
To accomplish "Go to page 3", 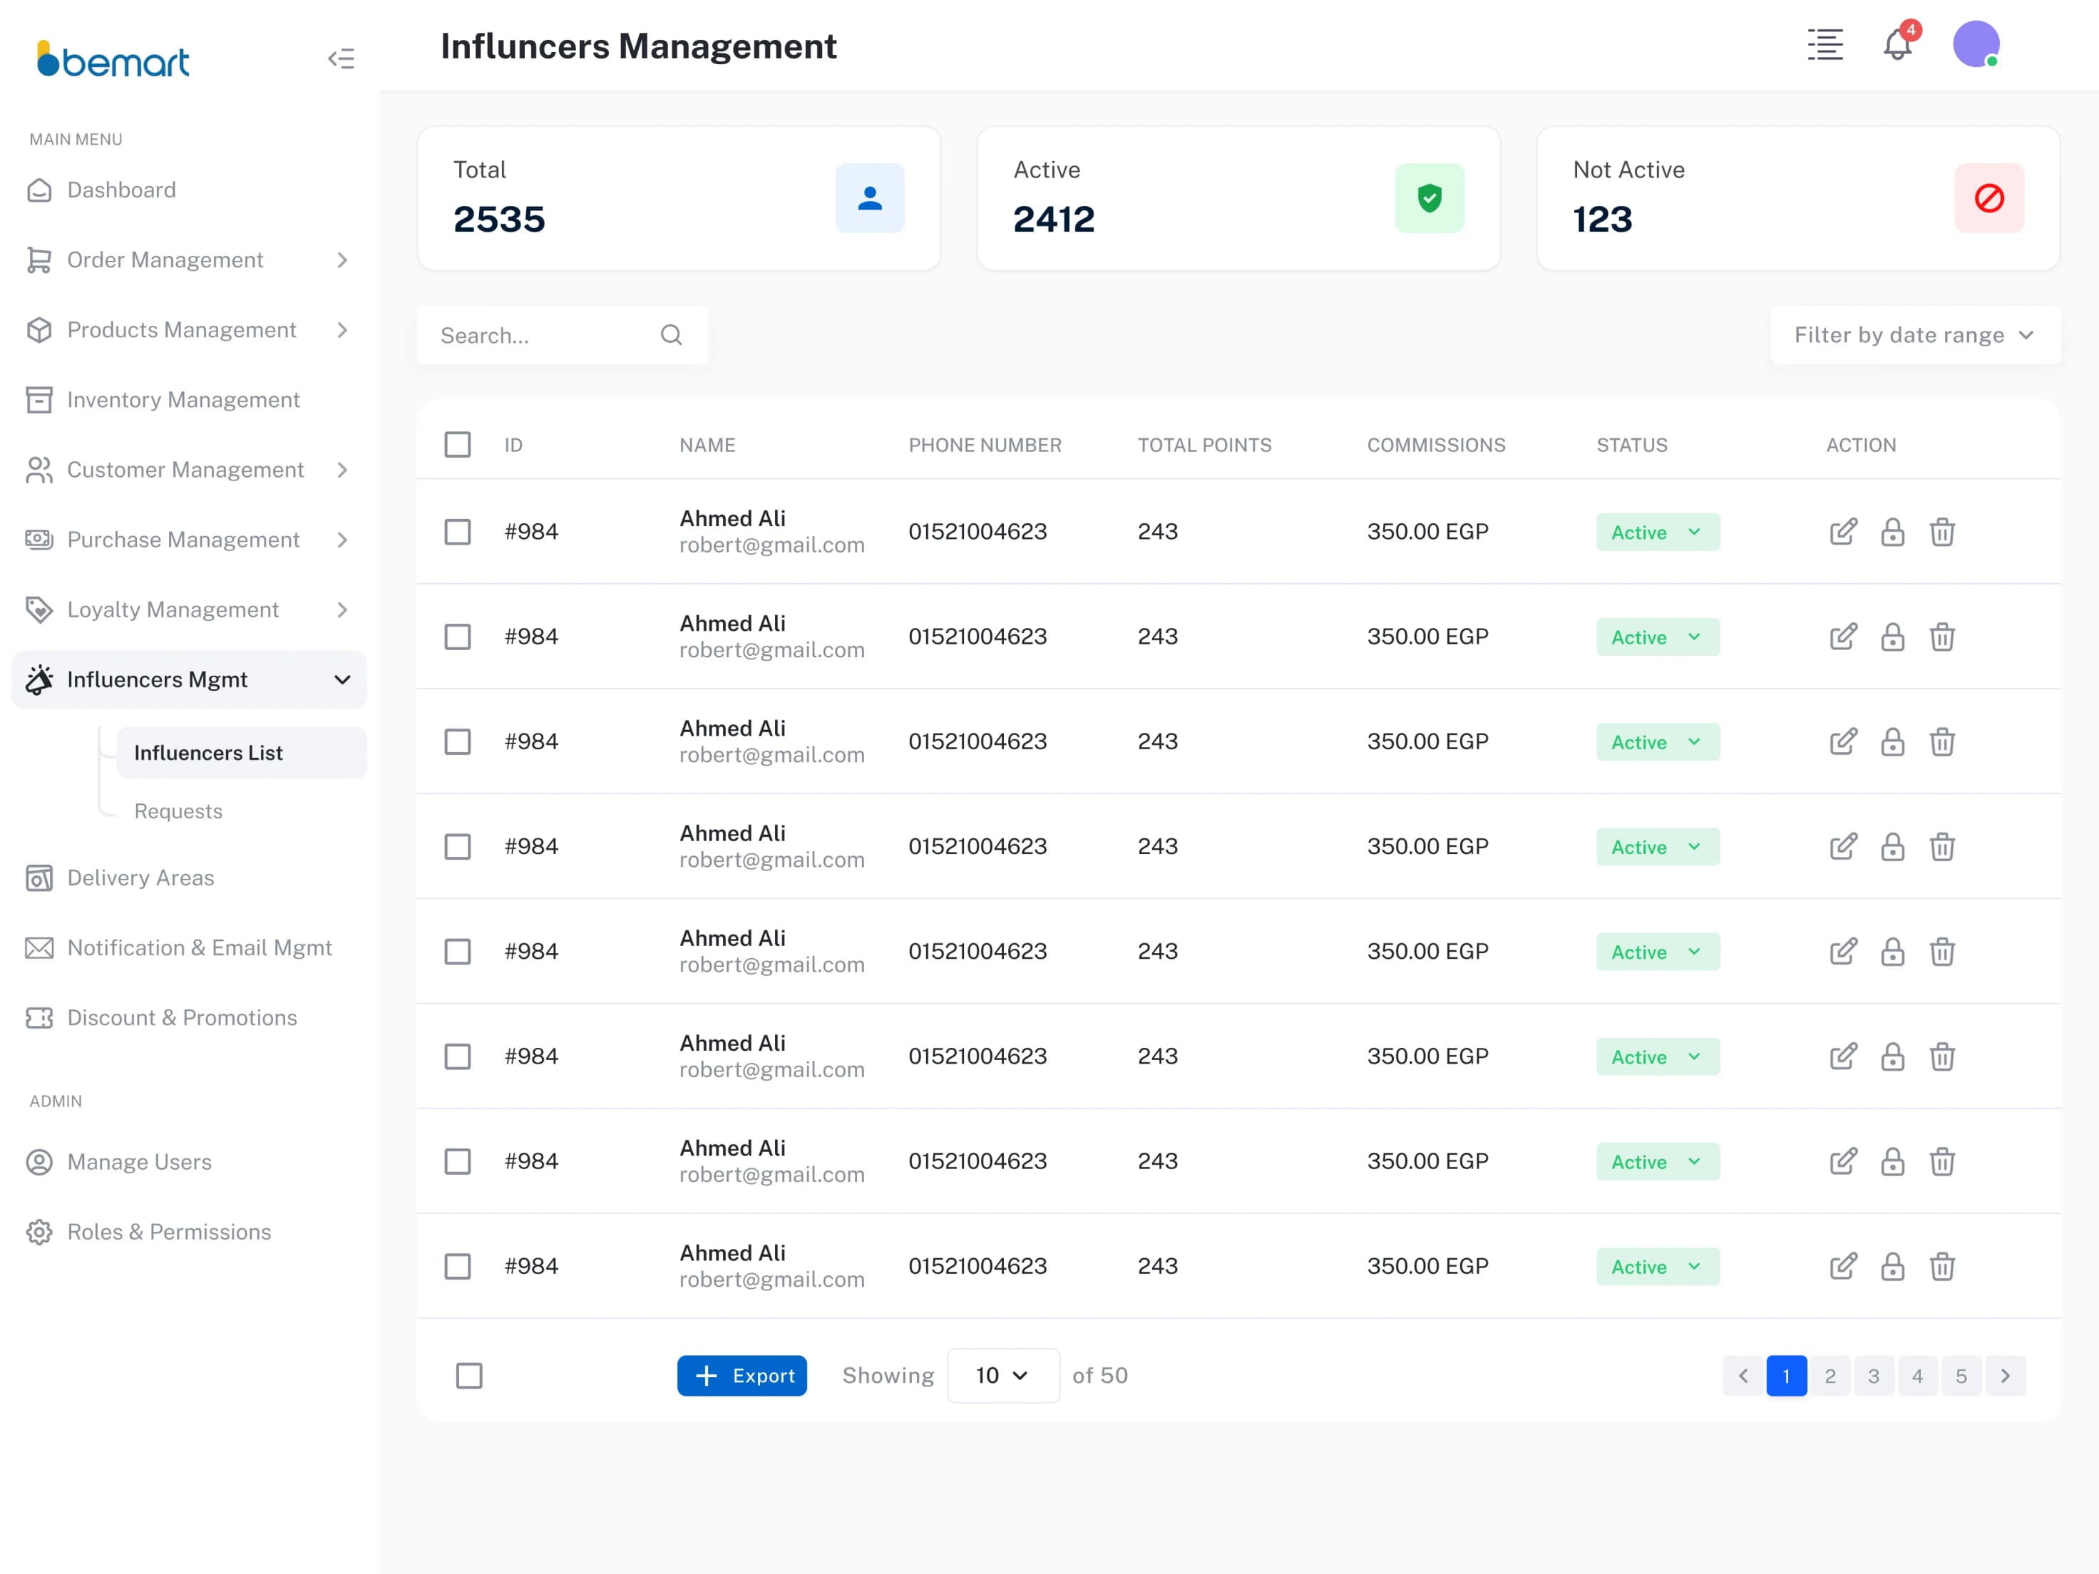I will pyautogui.click(x=1873, y=1376).
